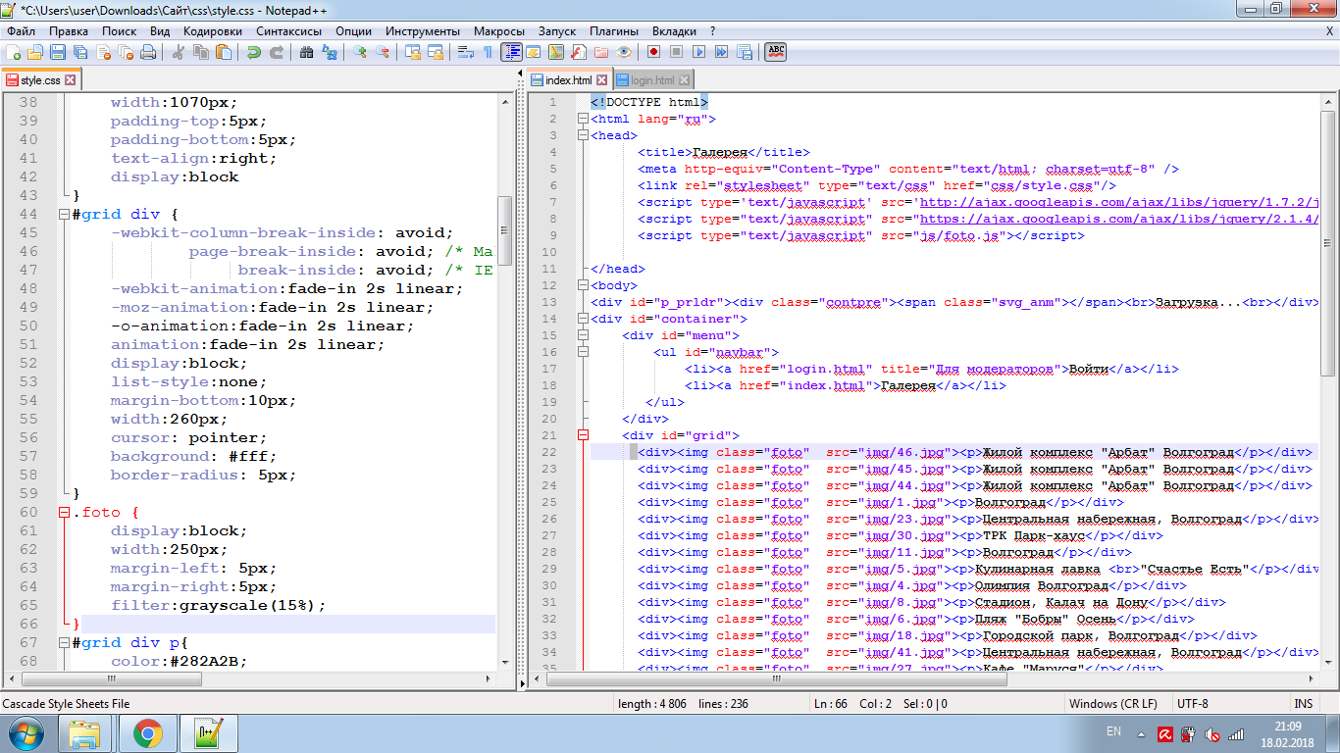The width and height of the screenshot is (1340, 753).
Task: Click the Copy toolbar icon
Action: click(201, 52)
